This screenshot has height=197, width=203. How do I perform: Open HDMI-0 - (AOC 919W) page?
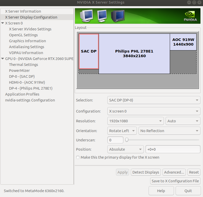(x=27, y=82)
